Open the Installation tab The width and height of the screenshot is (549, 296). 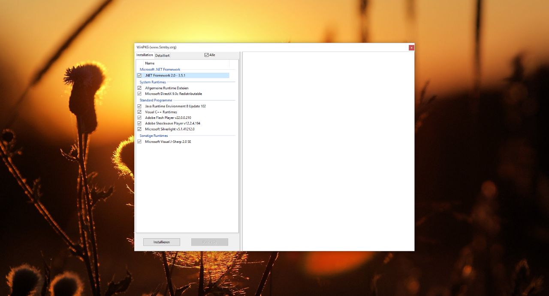point(145,55)
